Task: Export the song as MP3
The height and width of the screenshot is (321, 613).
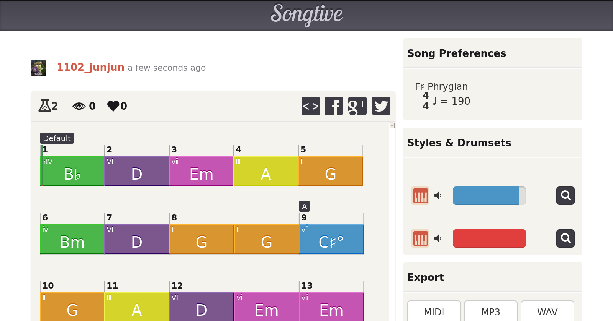Action: click(x=491, y=312)
